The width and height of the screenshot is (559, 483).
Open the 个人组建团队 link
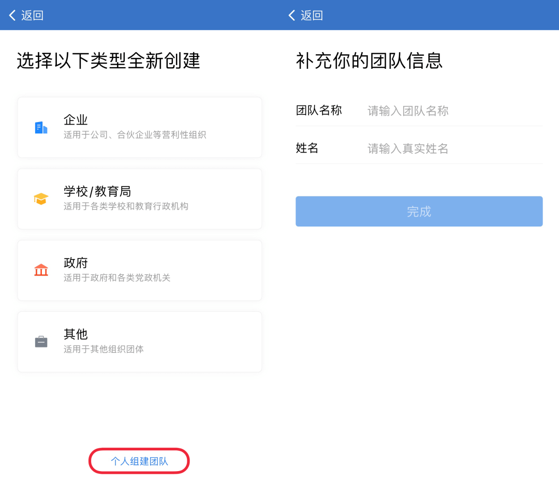click(139, 461)
